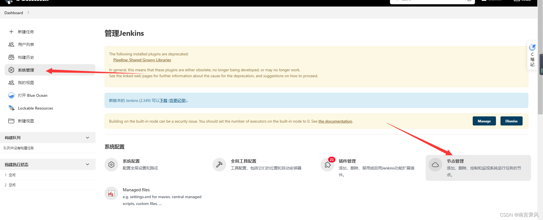The width and height of the screenshot is (543, 220).
Task: Click the hammer icon for 全局工具配置
Action: pyautogui.click(x=219, y=165)
